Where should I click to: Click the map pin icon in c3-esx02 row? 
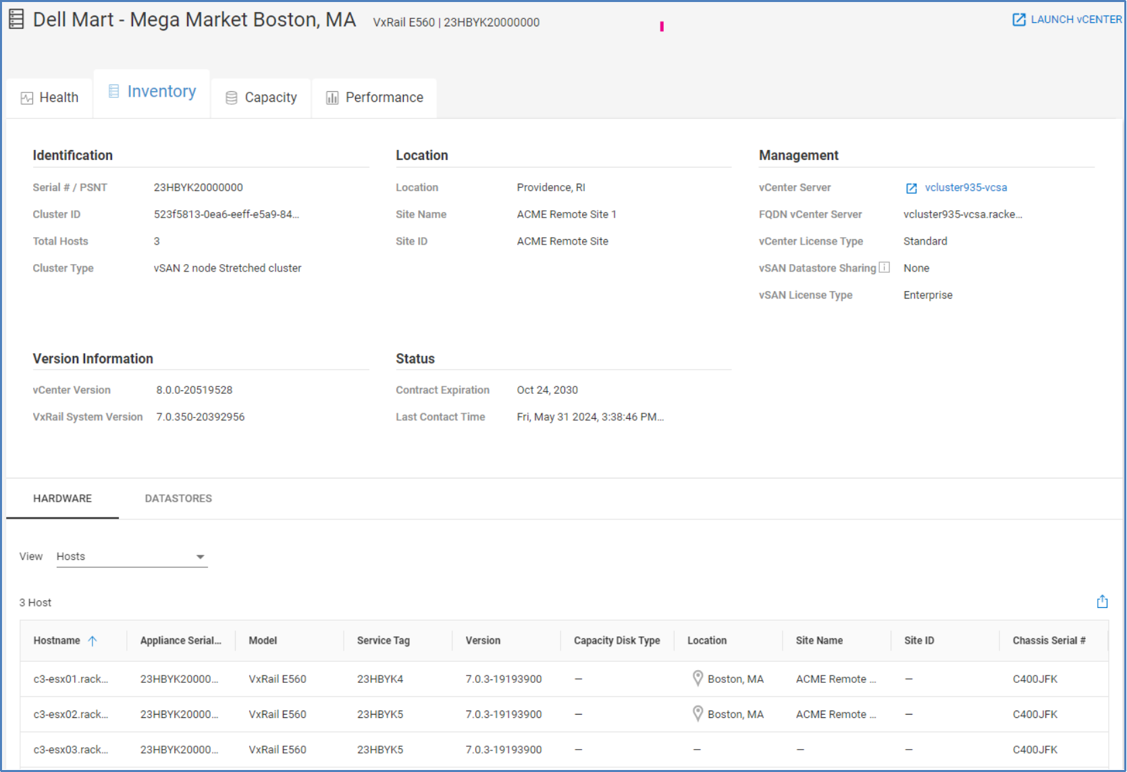tap(698, 713)
